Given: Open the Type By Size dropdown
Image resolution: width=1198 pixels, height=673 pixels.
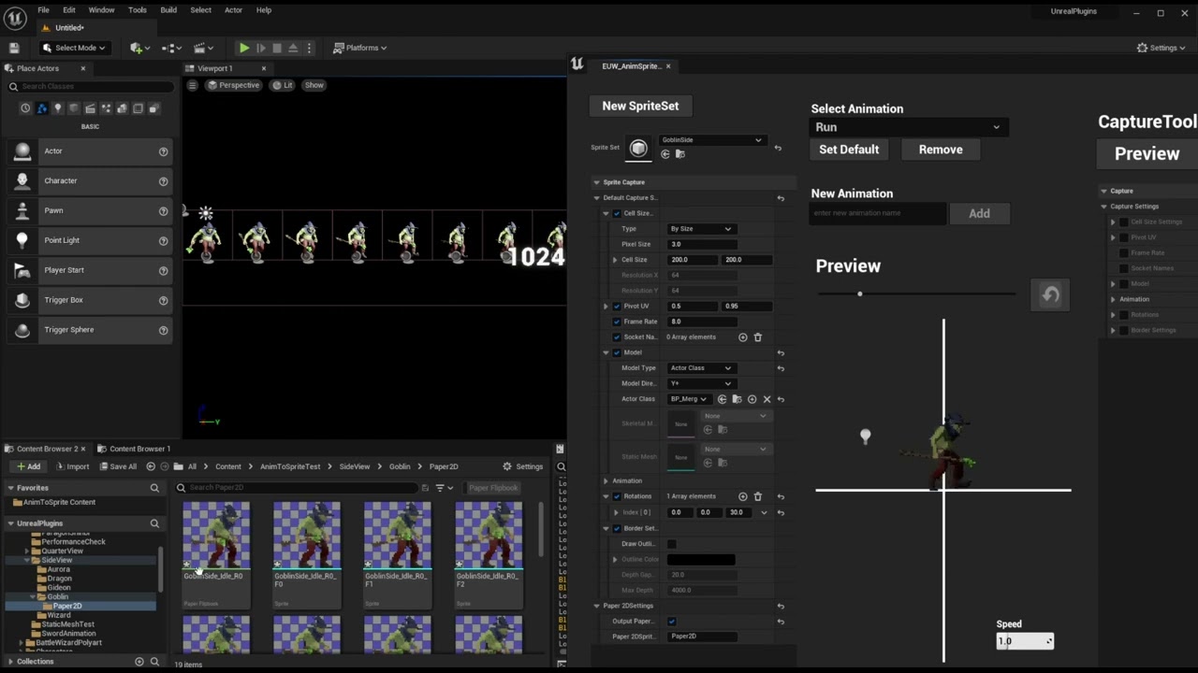Looking at the screenshot, I should point(701,228).
